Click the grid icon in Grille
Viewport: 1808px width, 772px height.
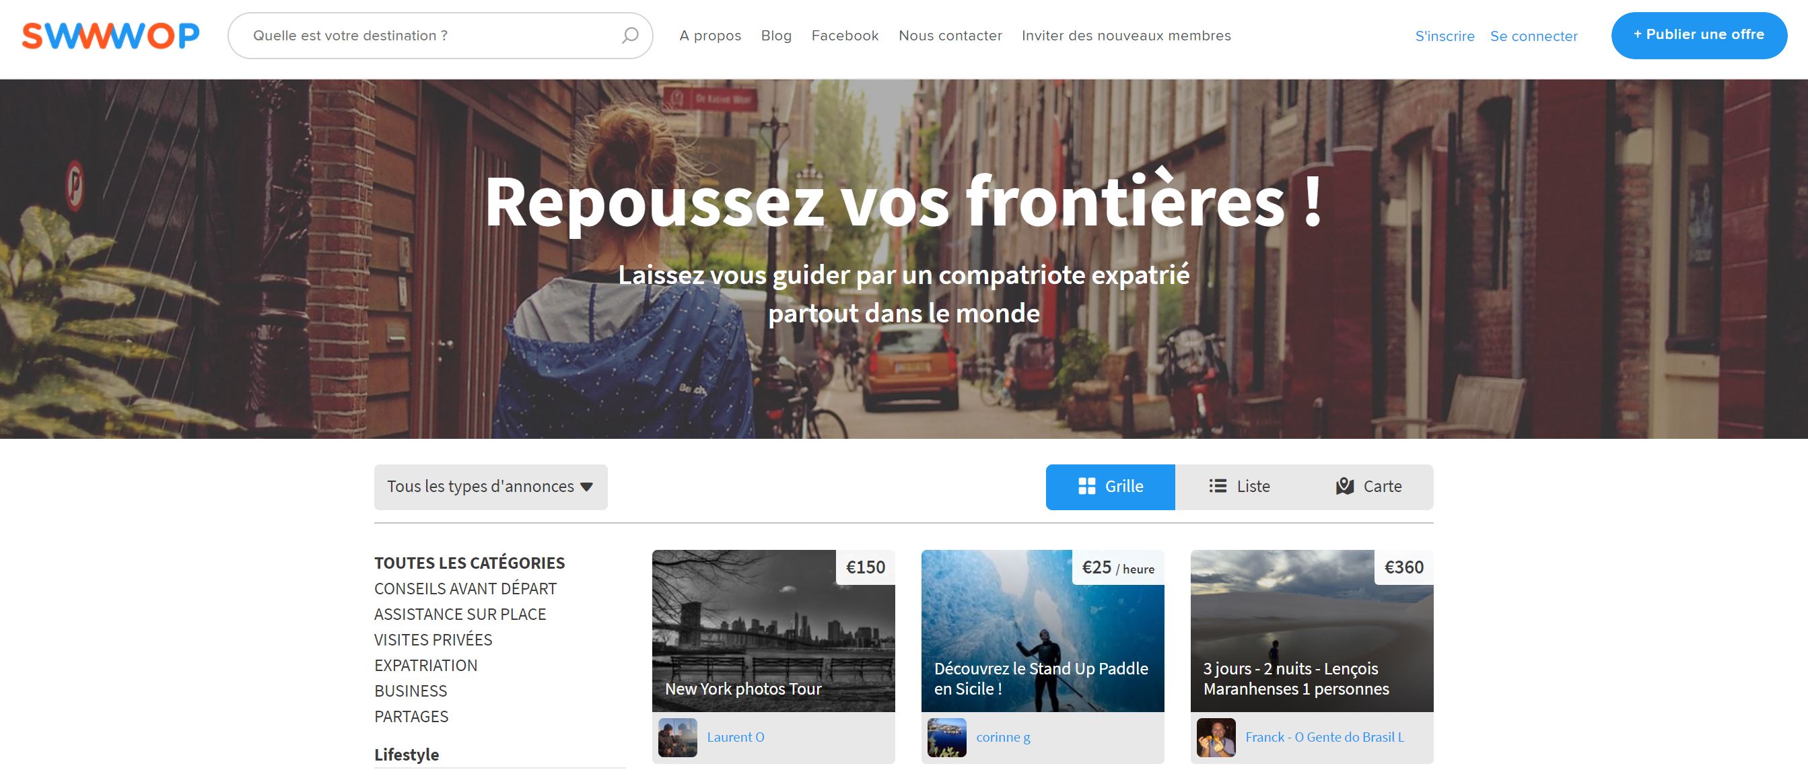[1086, 487]
